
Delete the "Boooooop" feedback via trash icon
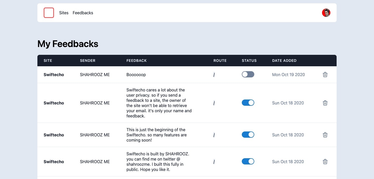click(325, 75)
